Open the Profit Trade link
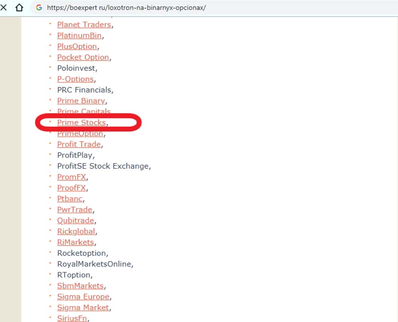The width and height of the screenshot is (398, 322). (79, 144)
